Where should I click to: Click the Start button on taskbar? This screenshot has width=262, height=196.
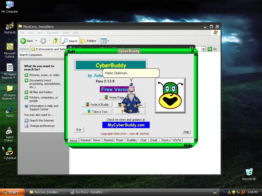12,192
